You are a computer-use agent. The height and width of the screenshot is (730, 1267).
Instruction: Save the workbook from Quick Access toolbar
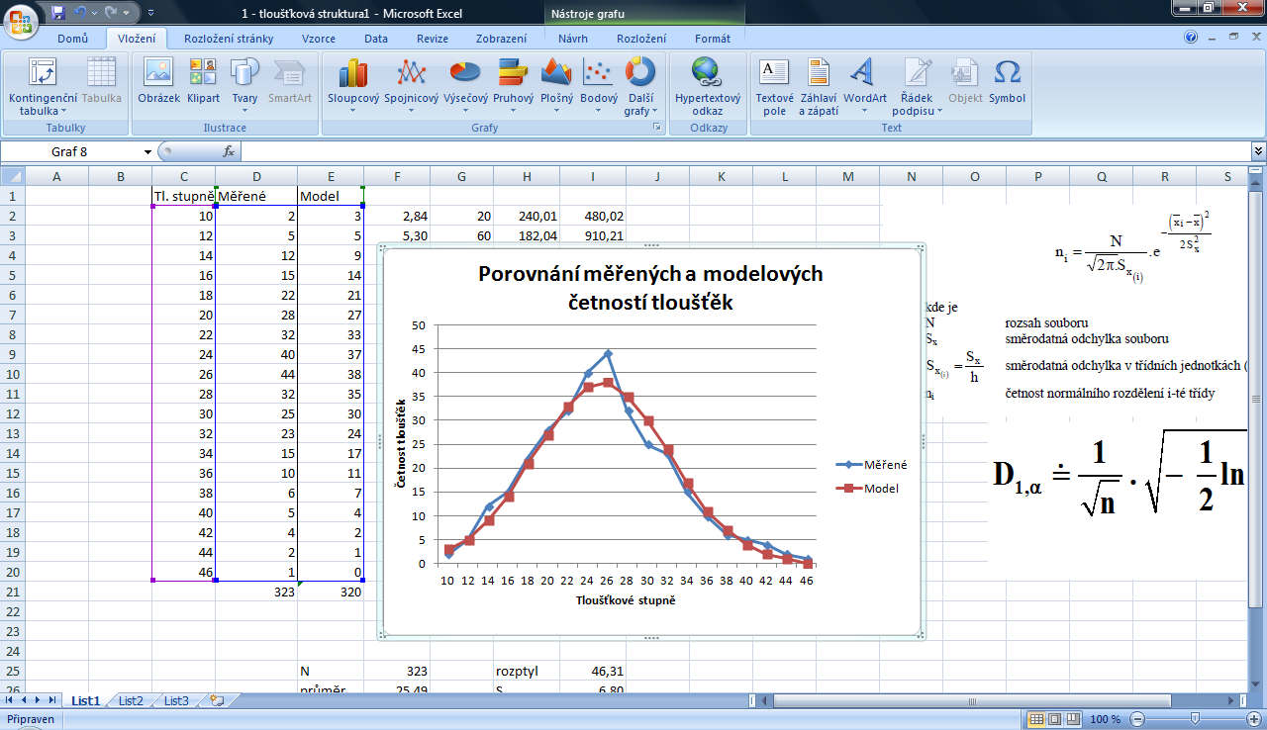click(x=57, y=13)
